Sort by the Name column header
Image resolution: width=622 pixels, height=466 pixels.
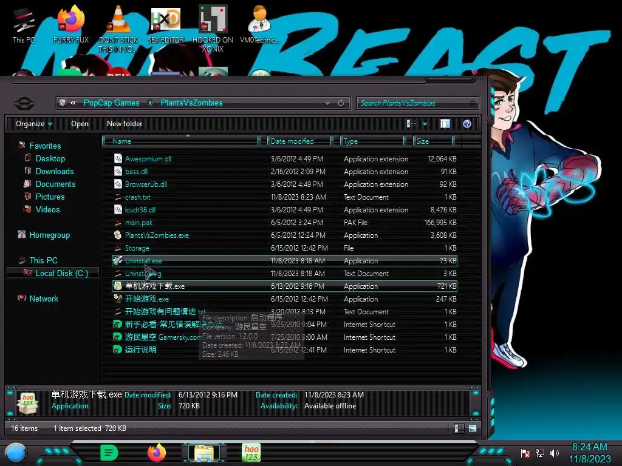click(x=180, y=141)
